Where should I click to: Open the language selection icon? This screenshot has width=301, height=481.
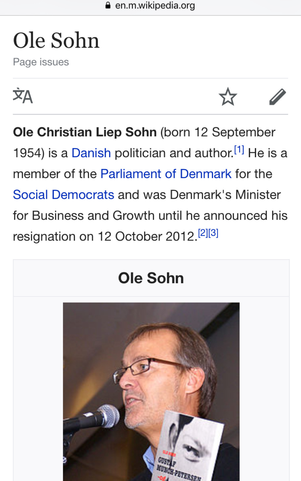pyautogui.click(x=23, y=96)
